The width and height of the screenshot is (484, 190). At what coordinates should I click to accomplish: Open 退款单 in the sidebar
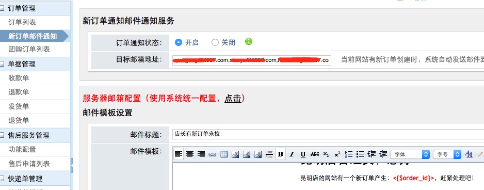tap(19, 92)
